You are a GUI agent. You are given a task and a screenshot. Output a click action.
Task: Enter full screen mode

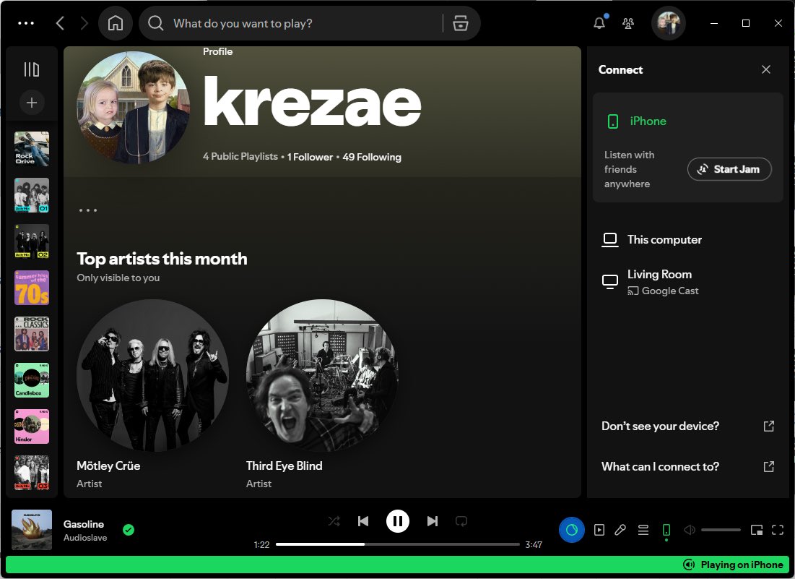(x=778, y=531)
